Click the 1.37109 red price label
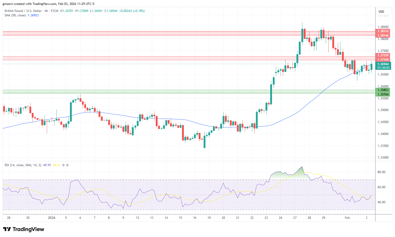The width and height of the screenshot is (395, 237). (x=383, y=60)
